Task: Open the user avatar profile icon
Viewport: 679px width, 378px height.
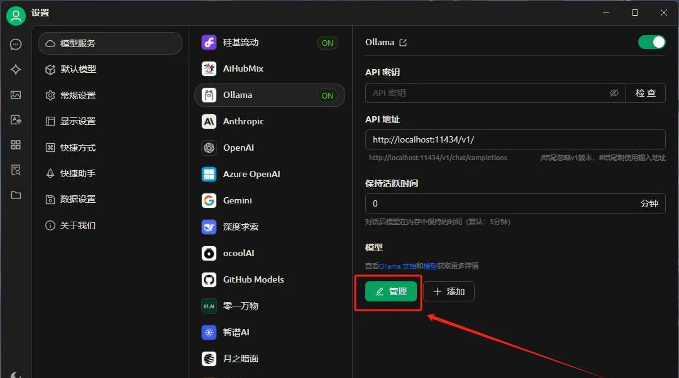Action: [16, 16]
